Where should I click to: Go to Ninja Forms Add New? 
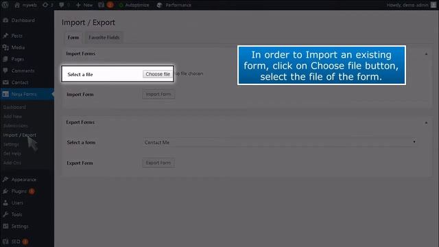12,116
